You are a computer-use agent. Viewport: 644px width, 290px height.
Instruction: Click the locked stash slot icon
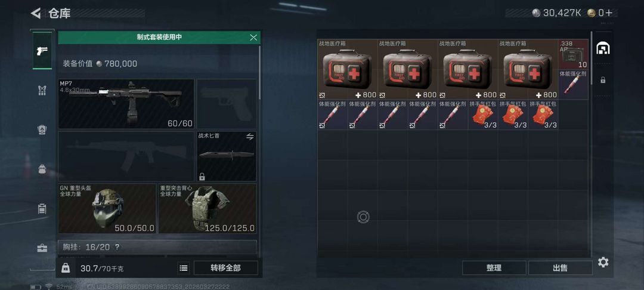(602, 80)
